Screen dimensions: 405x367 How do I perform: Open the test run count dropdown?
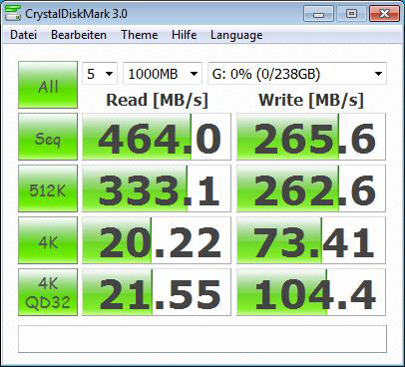(x=100, y=74)
